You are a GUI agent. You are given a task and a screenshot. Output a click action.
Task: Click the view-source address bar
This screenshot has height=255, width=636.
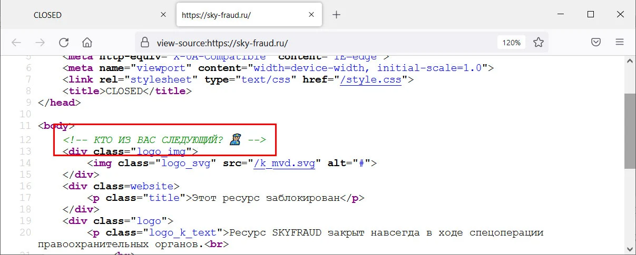[x=316, y=43]
